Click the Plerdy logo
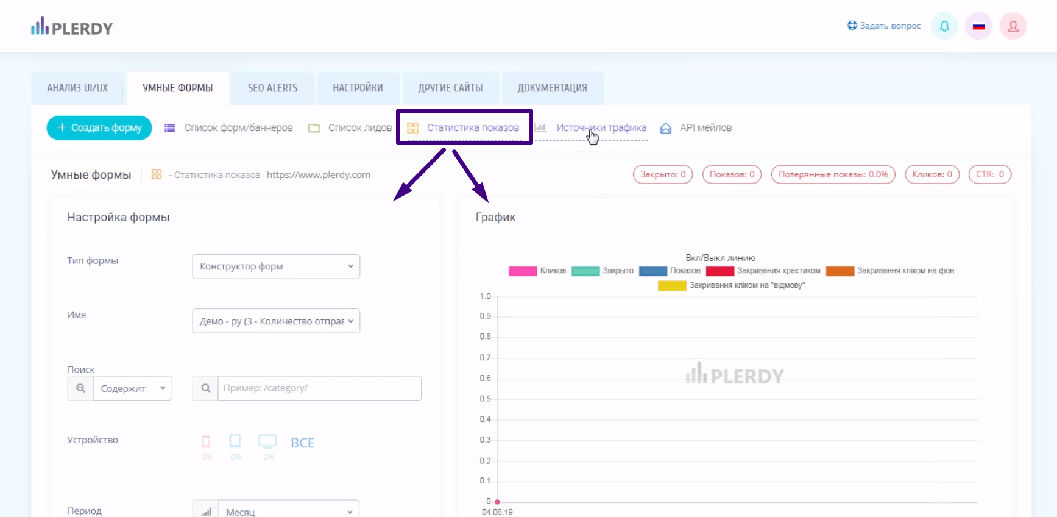 [72, 26]
